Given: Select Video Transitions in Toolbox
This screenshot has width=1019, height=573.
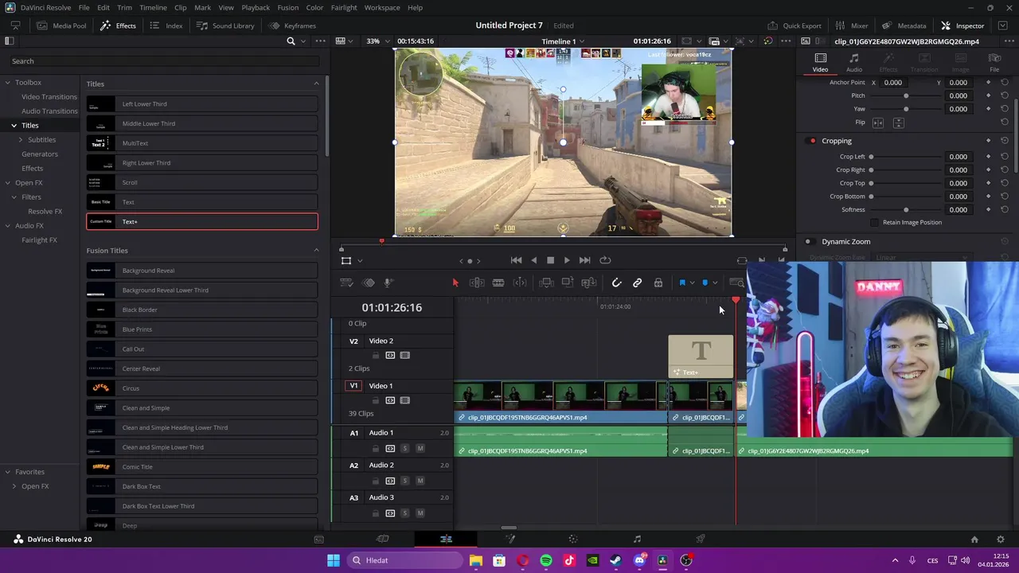Looking at the screenshot, I should (49, 96).
